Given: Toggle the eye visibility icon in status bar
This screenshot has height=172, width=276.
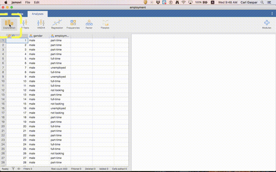Looking at the screenshot, I should (x=19, y=169).
